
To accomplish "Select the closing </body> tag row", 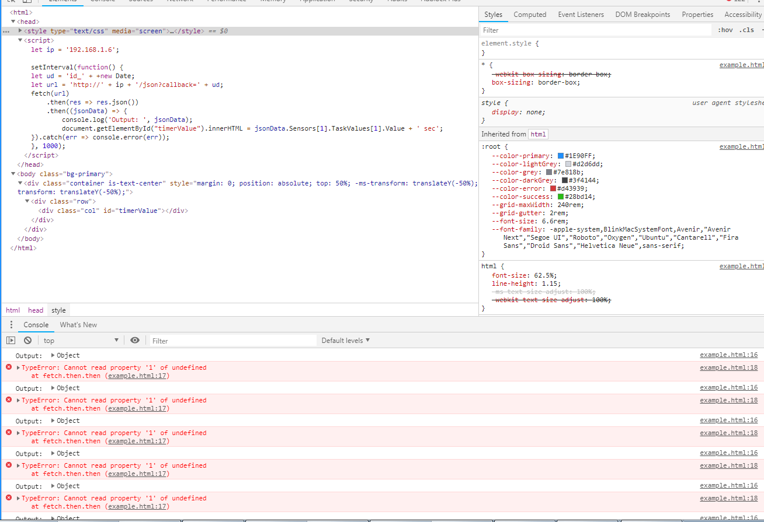I will pyautogui.click(x=30, y=239).
